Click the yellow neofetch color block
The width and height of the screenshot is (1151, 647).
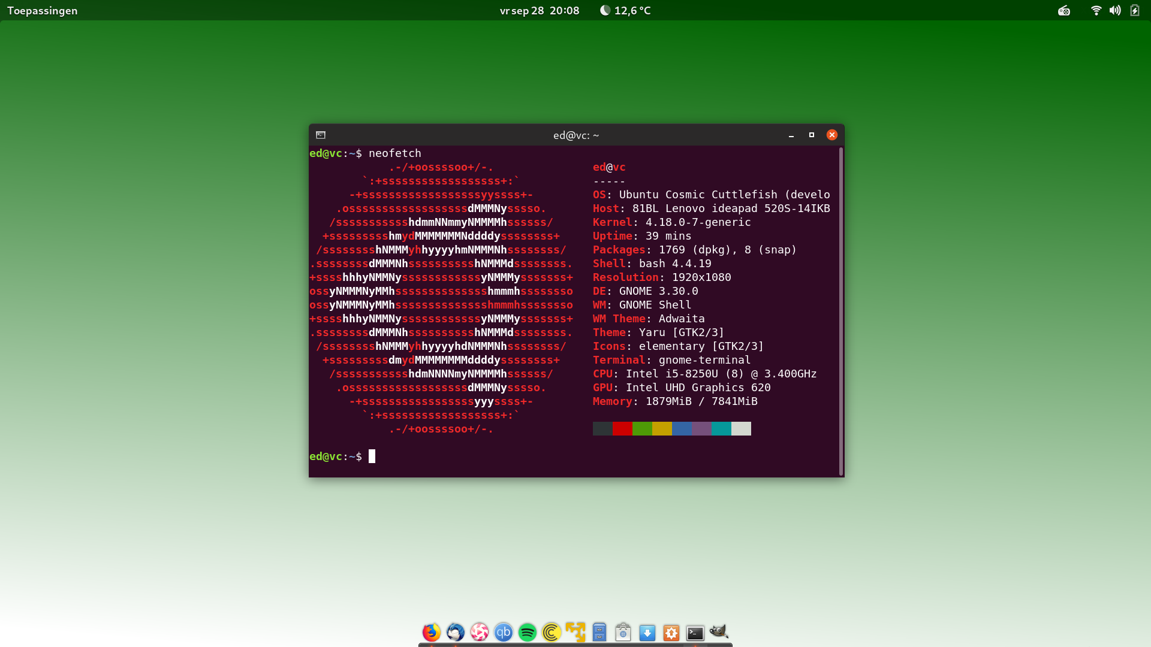[x=662, y=428]
